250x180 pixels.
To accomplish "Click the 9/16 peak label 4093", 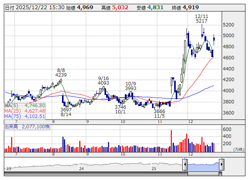I will pyautogui.click(x=103, y=83).
